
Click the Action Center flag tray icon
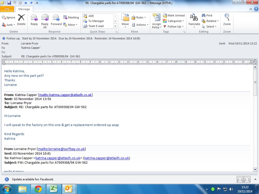click(x=219, y=189)
